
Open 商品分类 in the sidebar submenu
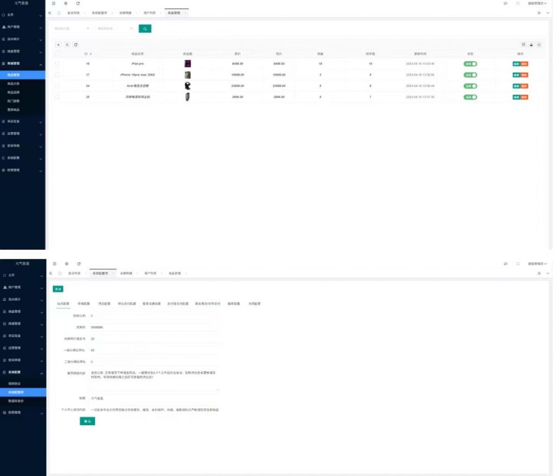click(x=14, y=84)
